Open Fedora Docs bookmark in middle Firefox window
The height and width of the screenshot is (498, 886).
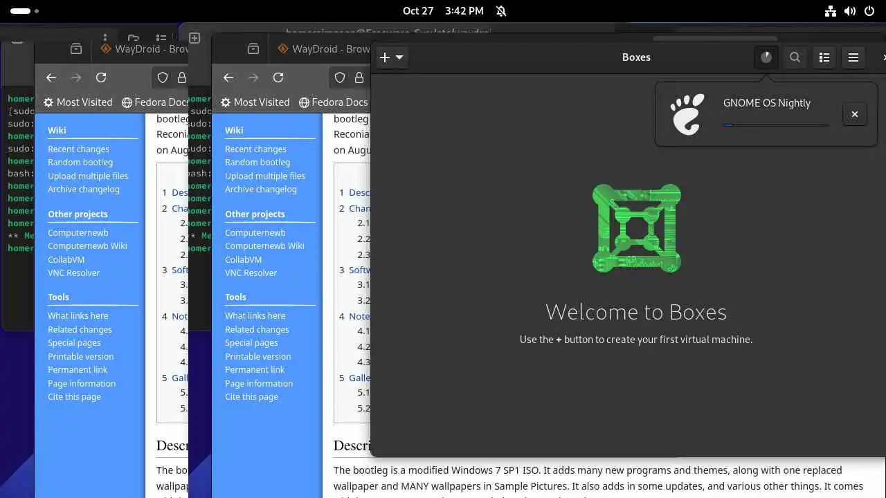[334, 102]
